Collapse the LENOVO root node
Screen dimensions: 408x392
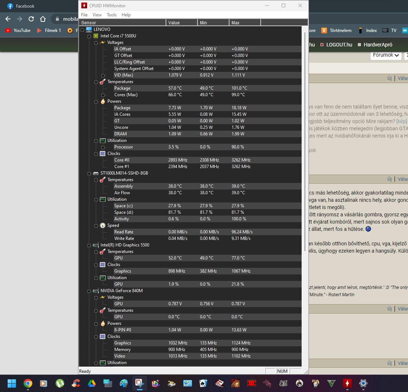82,30
